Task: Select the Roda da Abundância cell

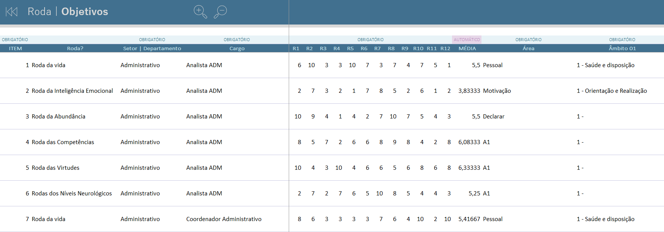Action: [x=59, y=117]
